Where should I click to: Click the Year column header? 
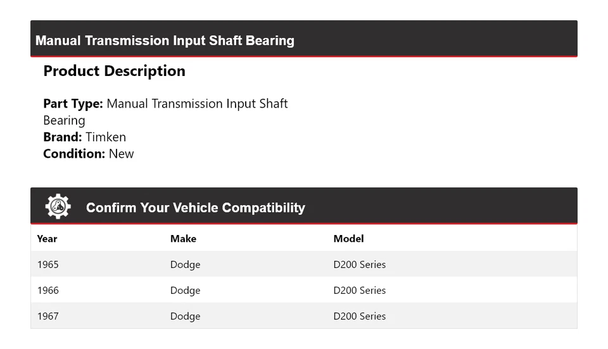[x=47, y=239]
